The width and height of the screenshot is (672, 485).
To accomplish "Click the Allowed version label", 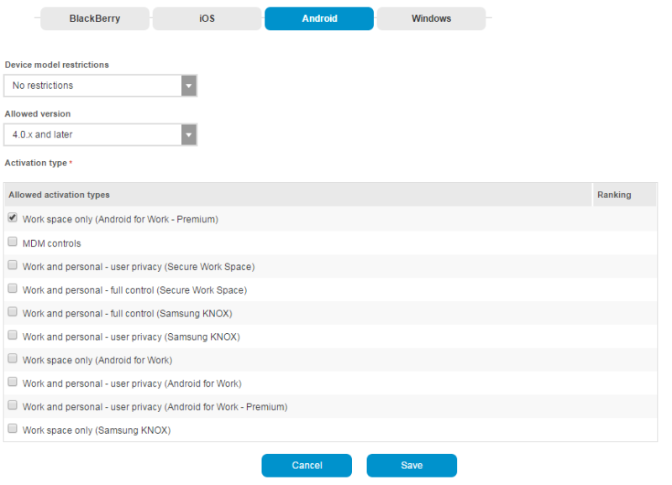I will pos(38,114).
